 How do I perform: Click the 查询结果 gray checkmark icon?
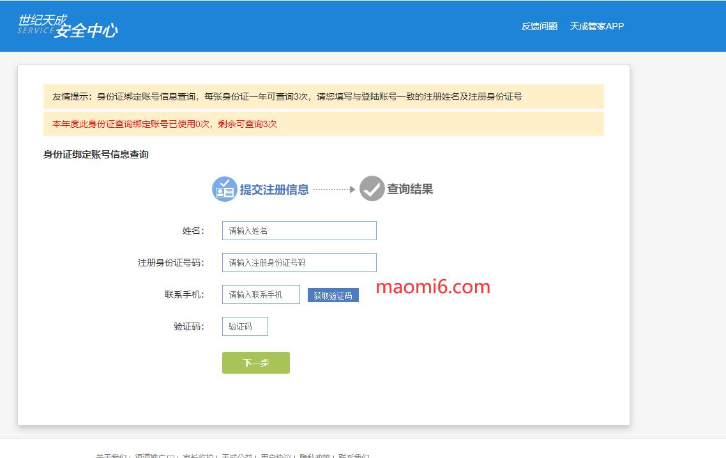[x=372, y=189]
